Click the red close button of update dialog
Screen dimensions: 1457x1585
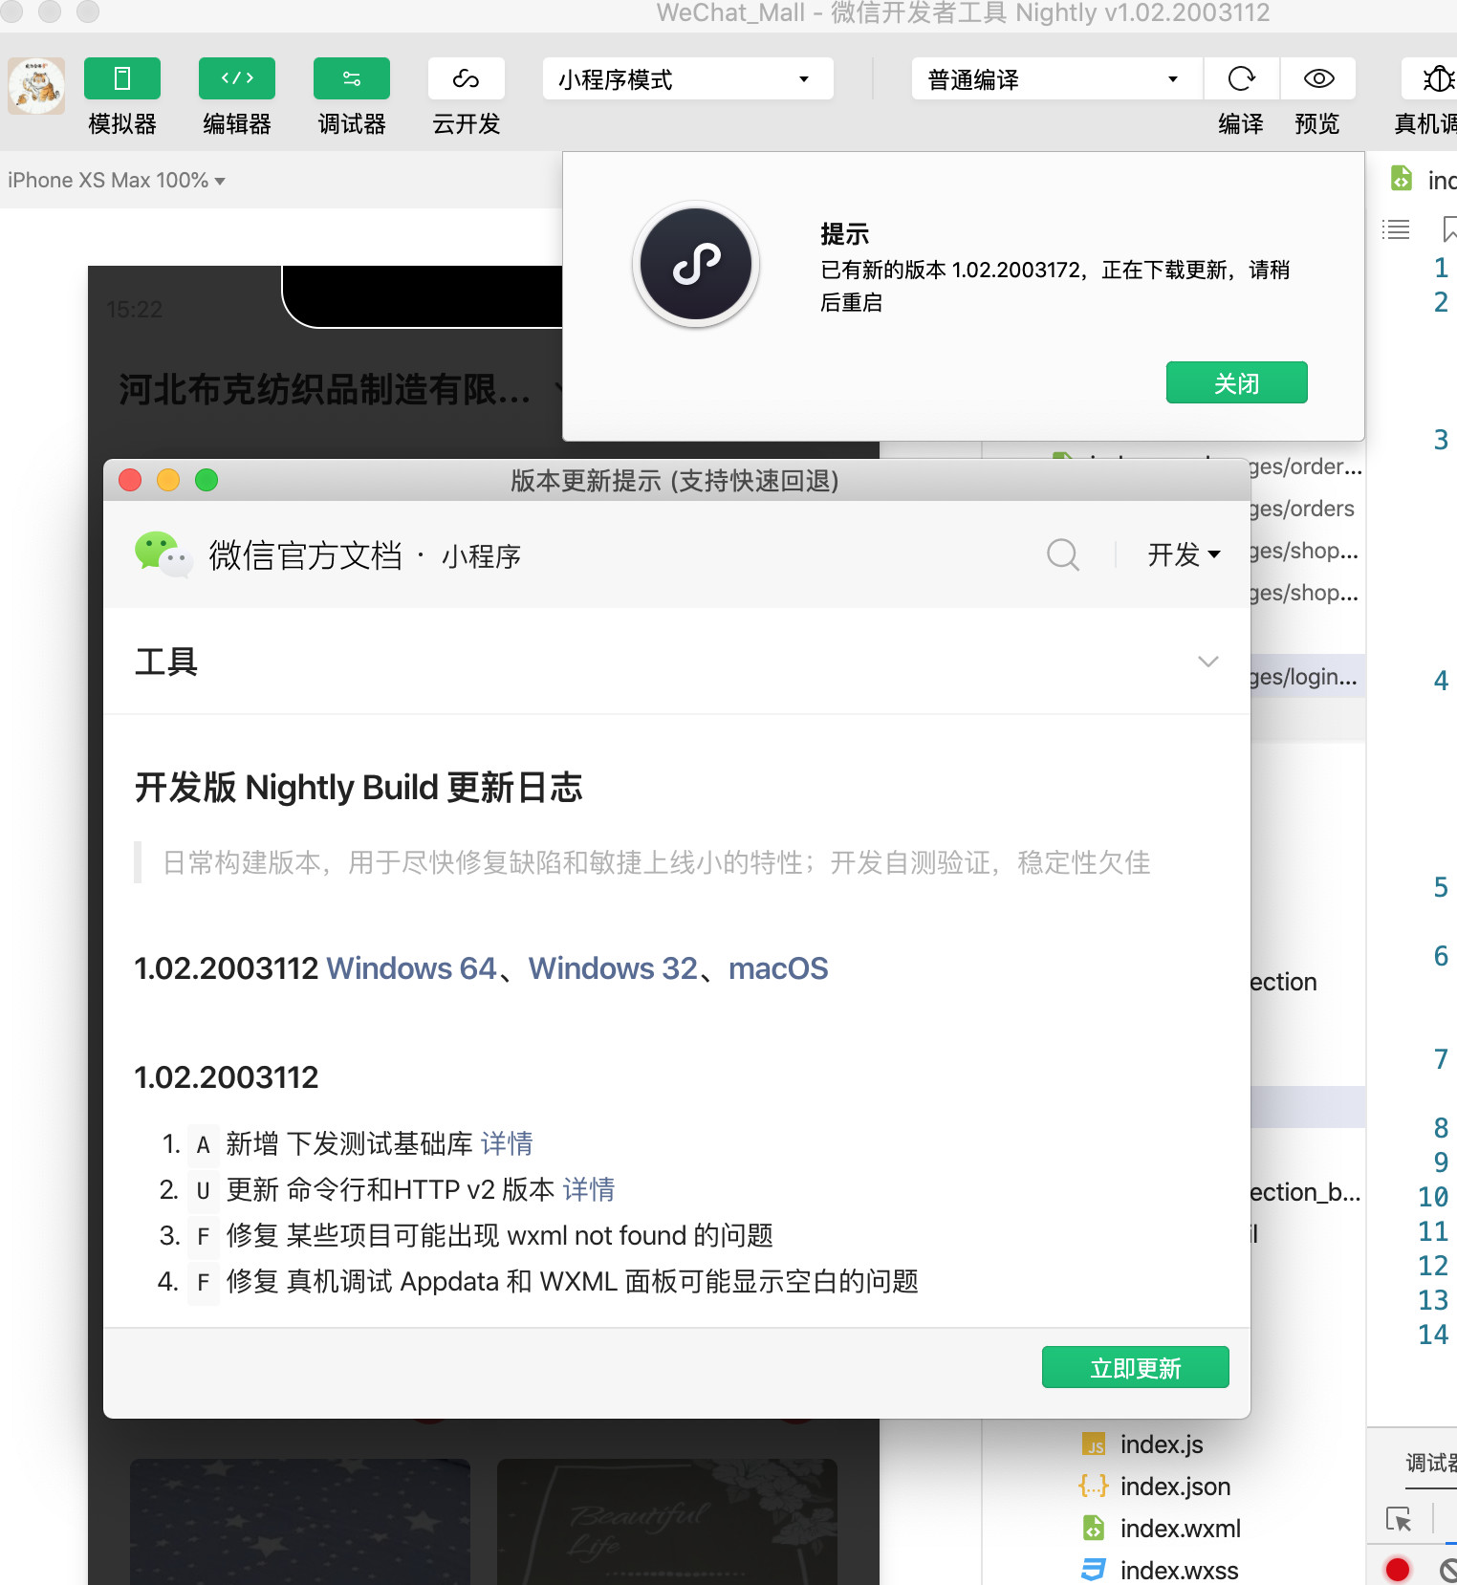[x=130, y=480]
